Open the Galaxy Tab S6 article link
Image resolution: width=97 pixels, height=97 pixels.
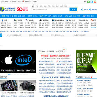coord(46,83)
